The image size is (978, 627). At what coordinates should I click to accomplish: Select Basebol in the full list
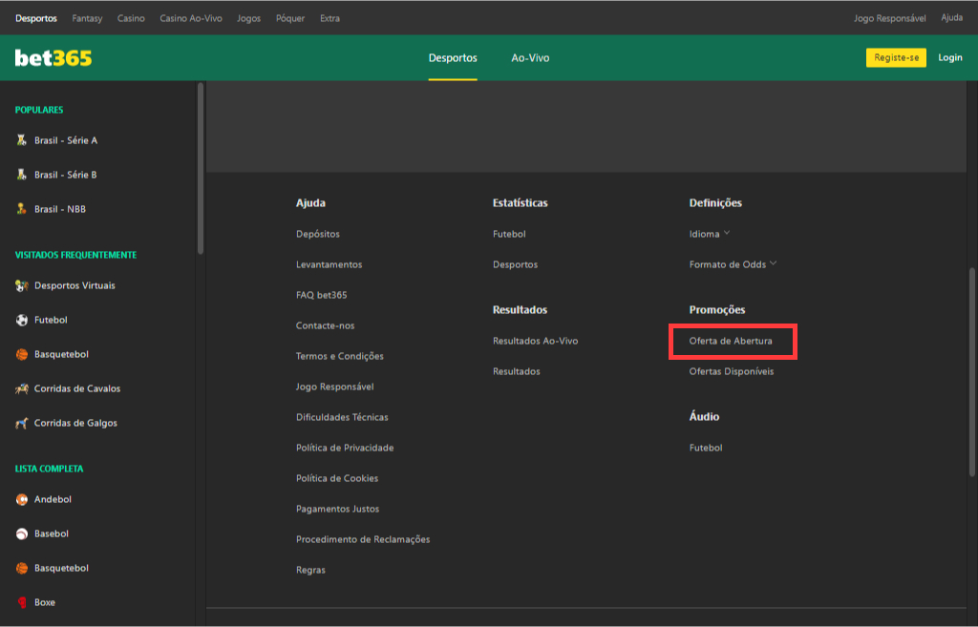tap(52, 533)
